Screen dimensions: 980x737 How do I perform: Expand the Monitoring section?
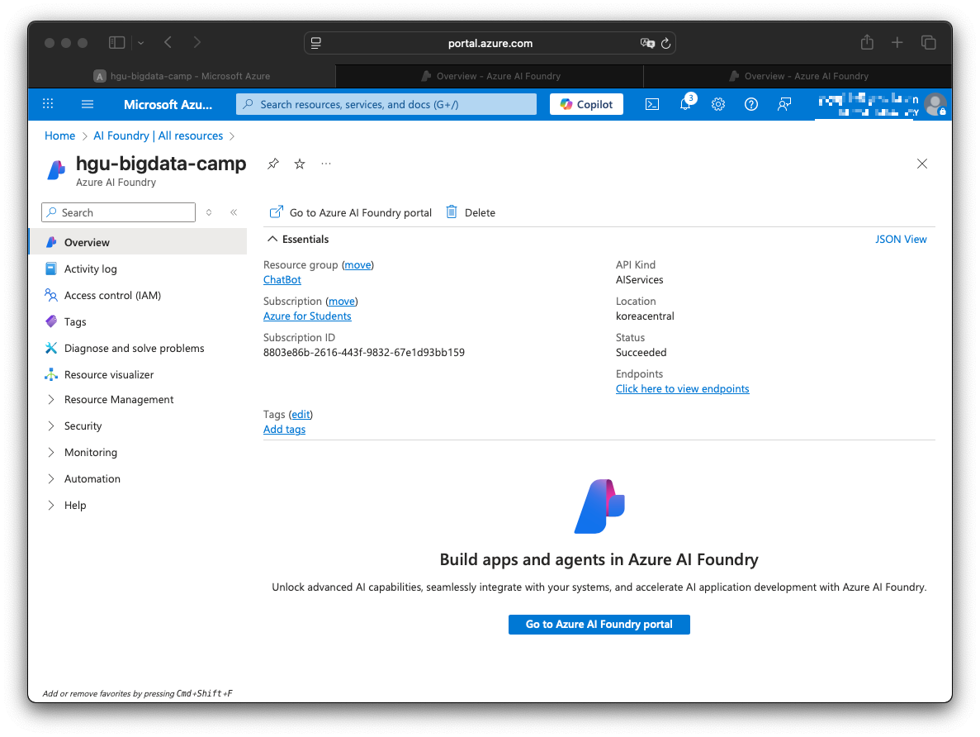[x=51, y=452]
